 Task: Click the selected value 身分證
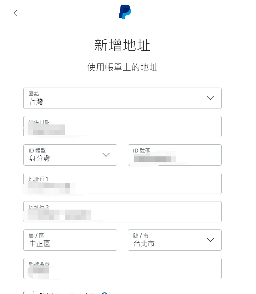coord(40,159)
